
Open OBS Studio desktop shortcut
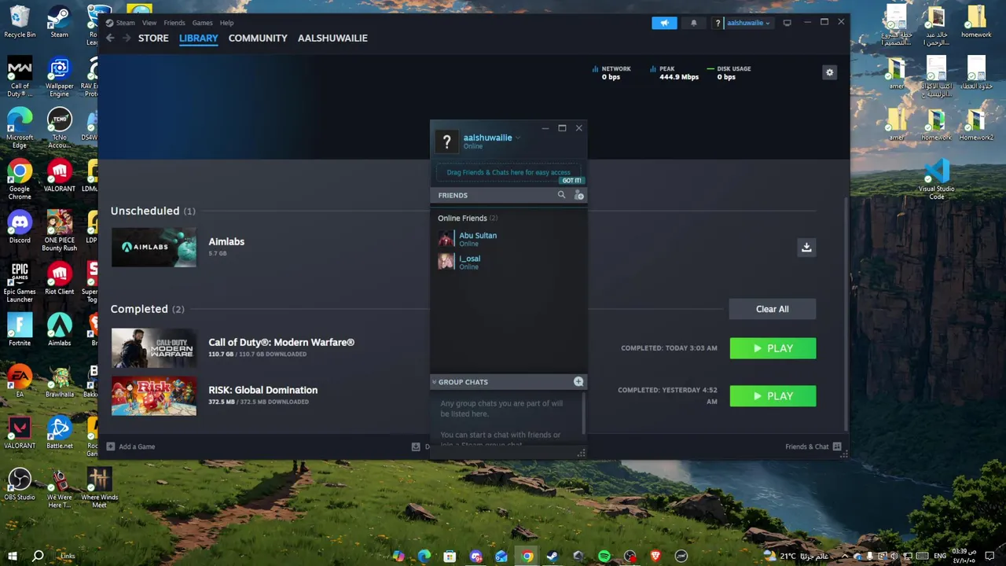(20, 484)
